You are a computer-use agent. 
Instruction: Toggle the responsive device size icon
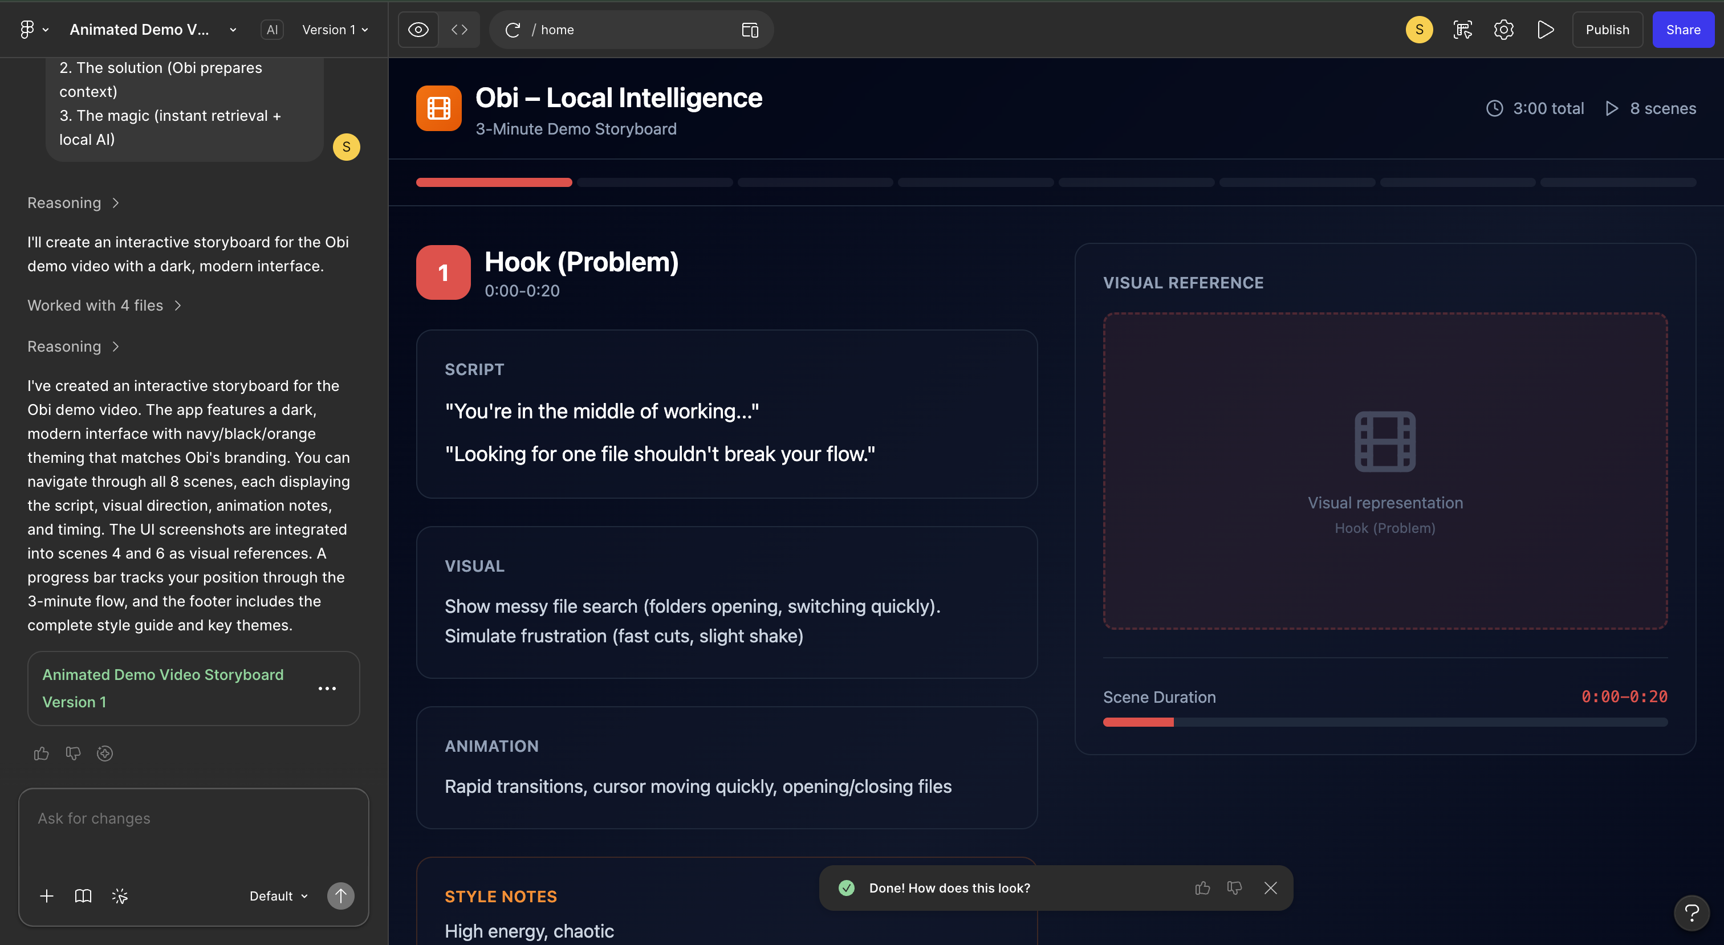[x=750, y=30]
